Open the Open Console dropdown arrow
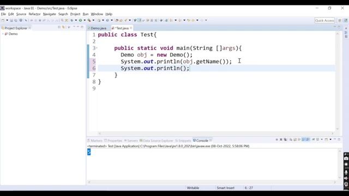The width and height of the screenshot is (349, 196). [x=330, y=139]
